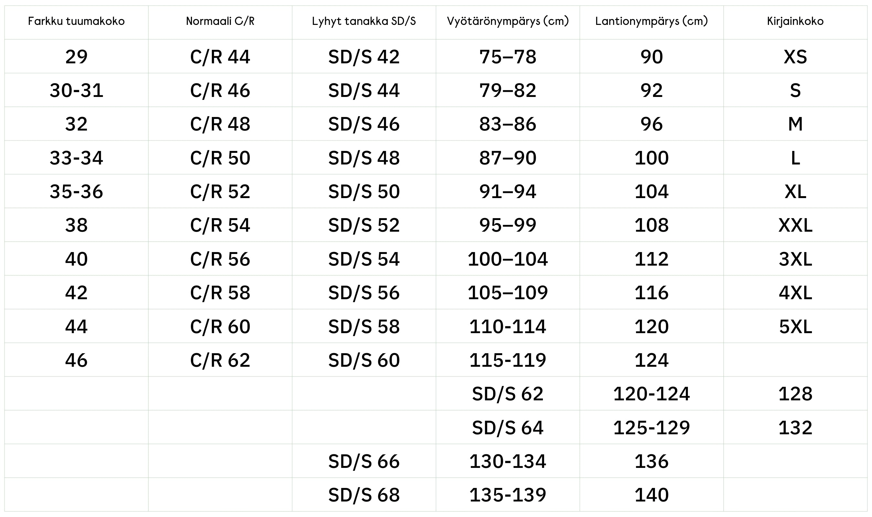Click the waist range 87–90 cell

click(507, 158)
